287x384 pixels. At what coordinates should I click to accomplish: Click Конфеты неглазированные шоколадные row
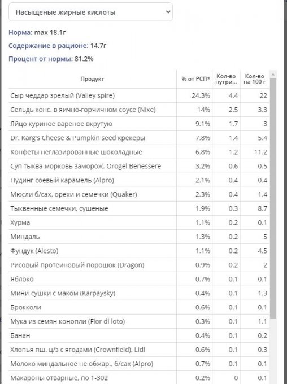click(x=139, y=152)
